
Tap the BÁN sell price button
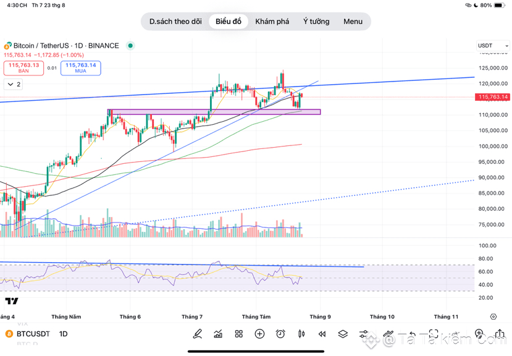point(23,68)
